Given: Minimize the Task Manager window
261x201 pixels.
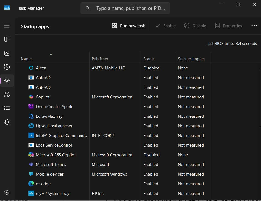Looking at the screenshot, I should [222, 4].
